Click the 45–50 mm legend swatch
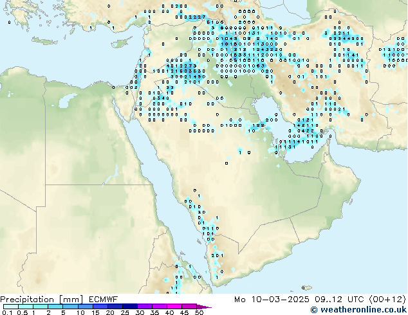The width and height of the screenshot is (408, 315). pos(189,307)
